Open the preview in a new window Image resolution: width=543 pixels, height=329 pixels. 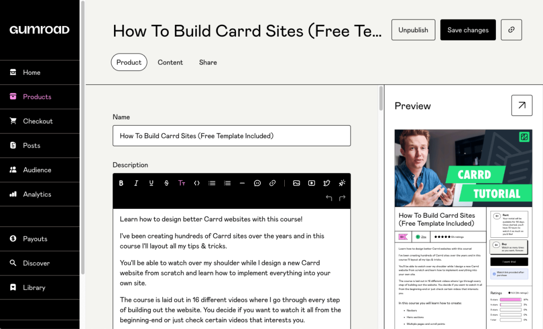pyautogui.click(x=522, y=105)
